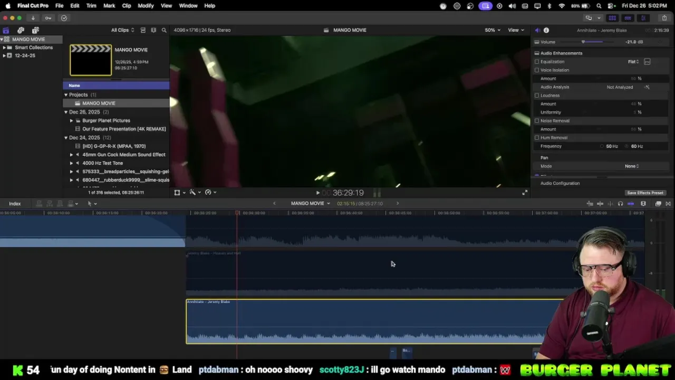Show the Photos and Audio sidebar
The image size is (675, 380).
(21, 30)
